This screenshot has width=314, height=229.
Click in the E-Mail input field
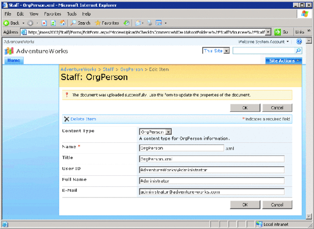[x=212, y=192]
